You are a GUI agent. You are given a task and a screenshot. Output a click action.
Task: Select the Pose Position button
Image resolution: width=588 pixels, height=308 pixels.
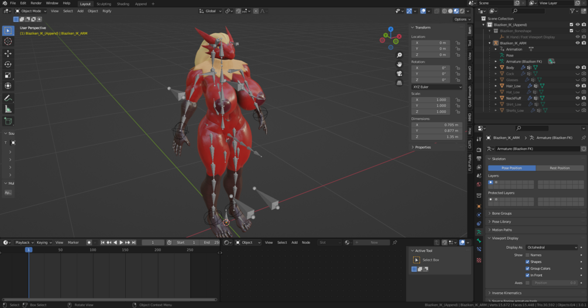(x=511, y=168)
